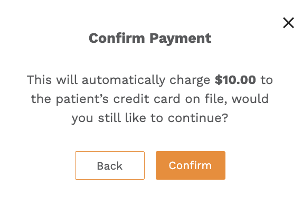Screen dimensions: 302x204
Task: Click the bold $10.00 amount text
Action: click(235, 80)
